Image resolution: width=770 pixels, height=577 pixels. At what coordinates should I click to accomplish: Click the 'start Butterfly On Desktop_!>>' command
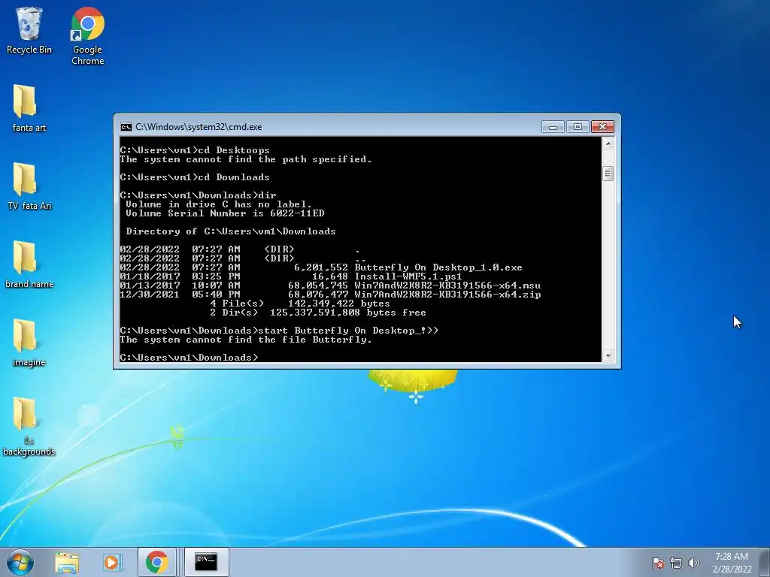pos(347,331)
